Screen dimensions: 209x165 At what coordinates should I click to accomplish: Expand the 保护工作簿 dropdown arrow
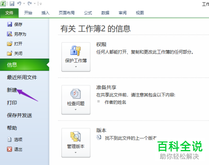[76, 67]
